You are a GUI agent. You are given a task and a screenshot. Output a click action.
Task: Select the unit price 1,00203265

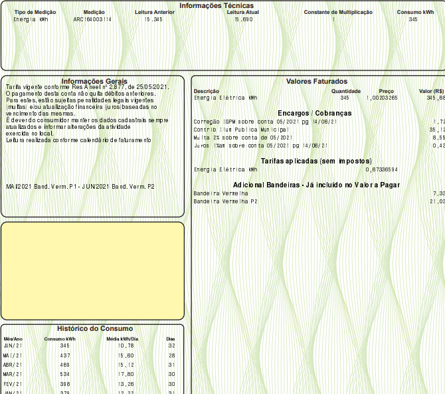382,98
